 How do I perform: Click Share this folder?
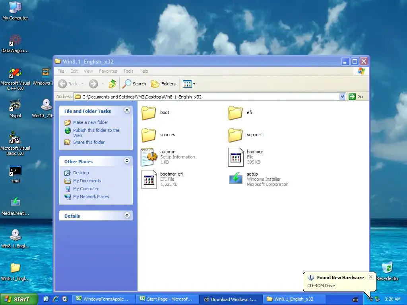pyautogui.click(x=89, y=142)
